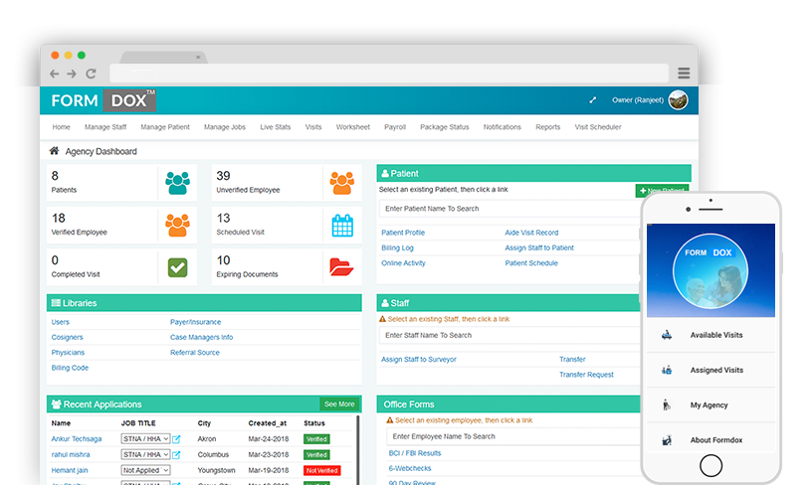Image resolution: width=812 pixels, height=485 pixels.
Task: Open the browser hamburger menu
Action: [684, 73]
